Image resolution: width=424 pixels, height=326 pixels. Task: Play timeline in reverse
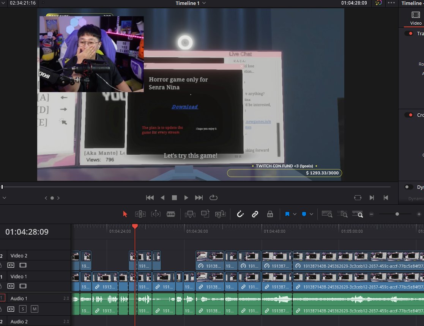[162, 198]
